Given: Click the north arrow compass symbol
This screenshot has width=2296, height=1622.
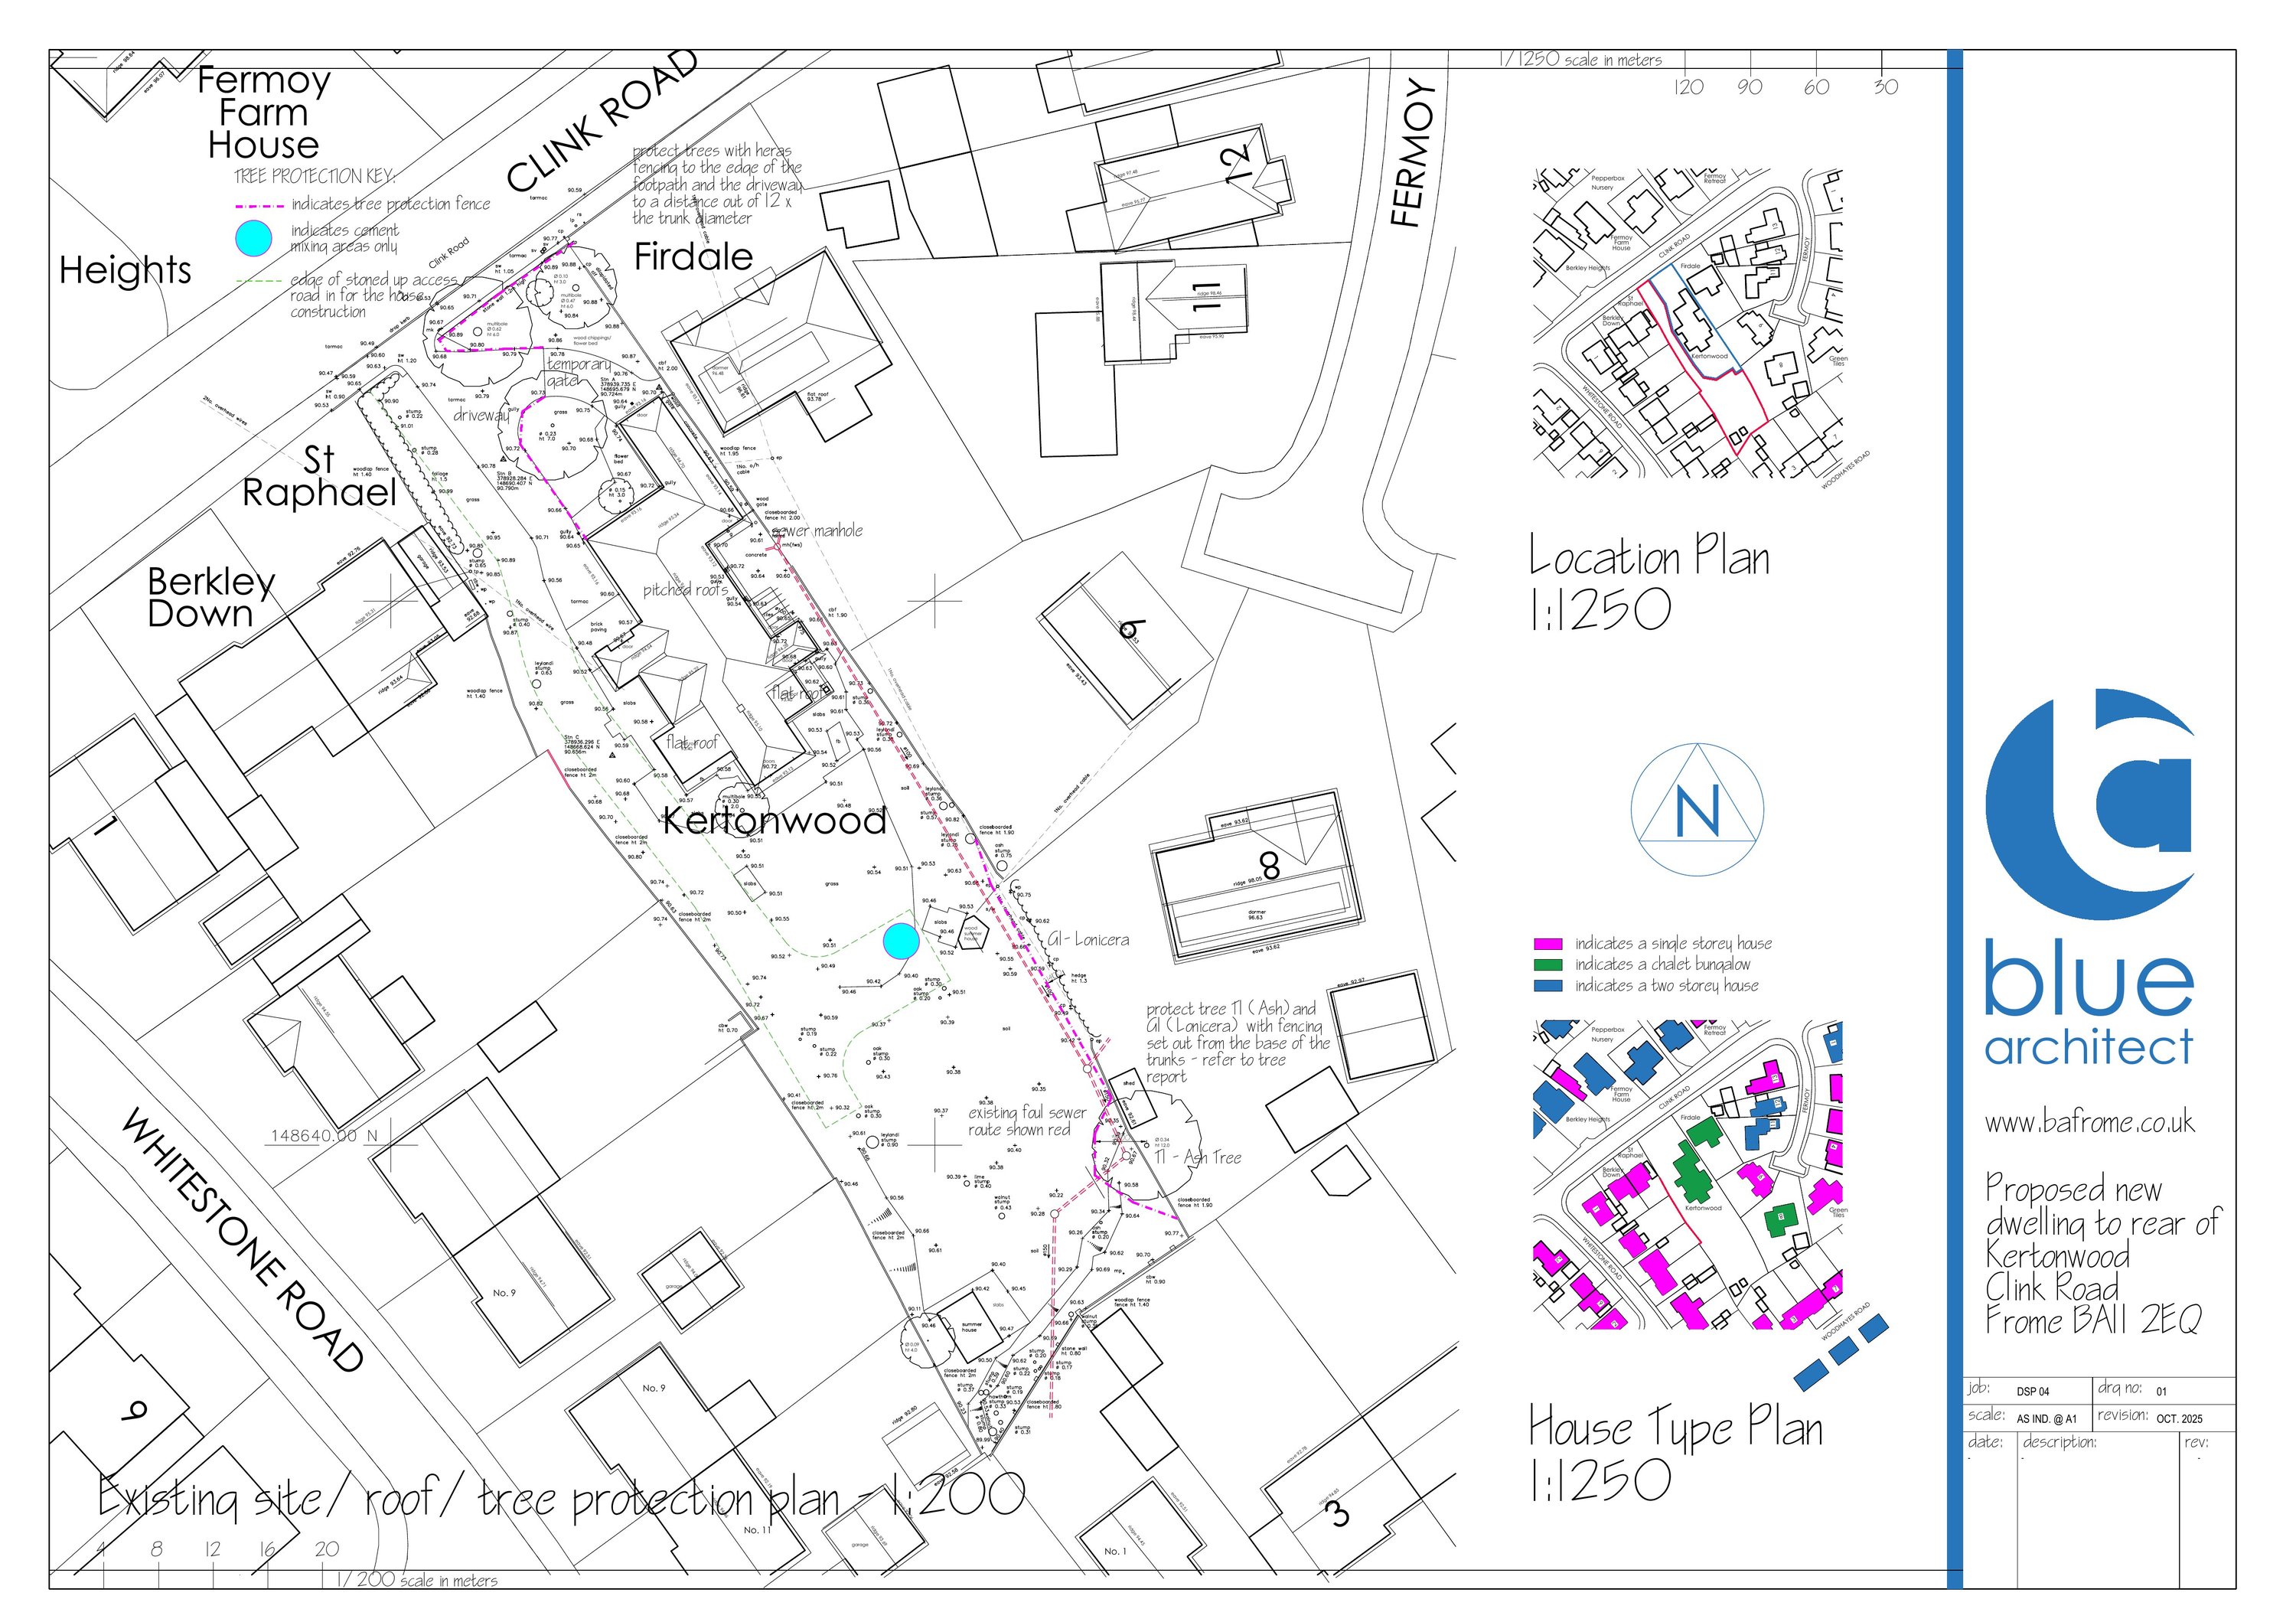Looking at the screenshot, I should [1697, 810].
